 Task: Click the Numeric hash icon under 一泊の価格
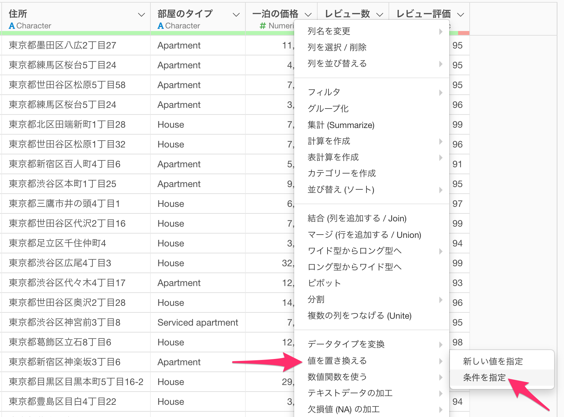pyautogui.click(x=263, y=26)
